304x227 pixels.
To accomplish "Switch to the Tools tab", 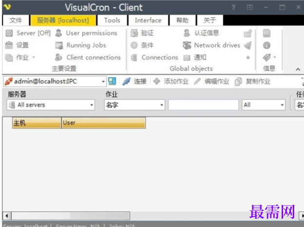I will (112, 20).
